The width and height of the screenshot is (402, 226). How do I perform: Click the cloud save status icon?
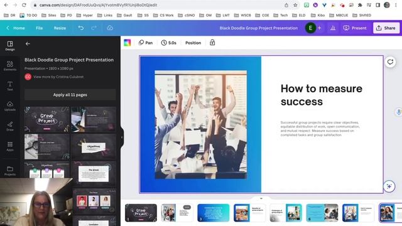pos(110,28)
